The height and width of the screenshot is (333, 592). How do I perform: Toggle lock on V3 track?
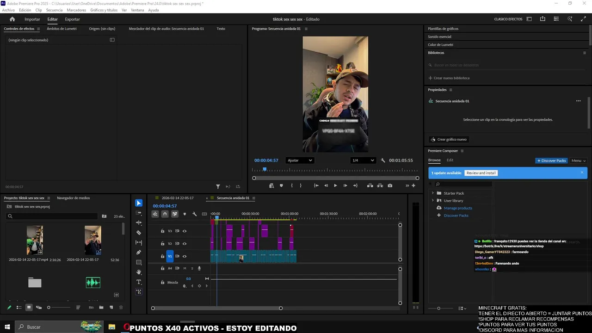[x=162, y=231]
